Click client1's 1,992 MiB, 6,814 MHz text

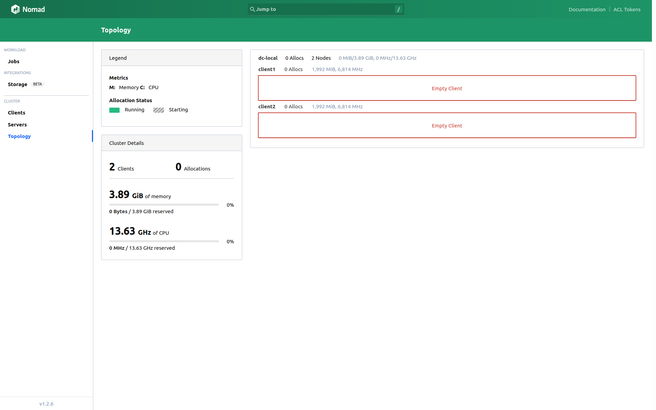(x=337, y=69)
